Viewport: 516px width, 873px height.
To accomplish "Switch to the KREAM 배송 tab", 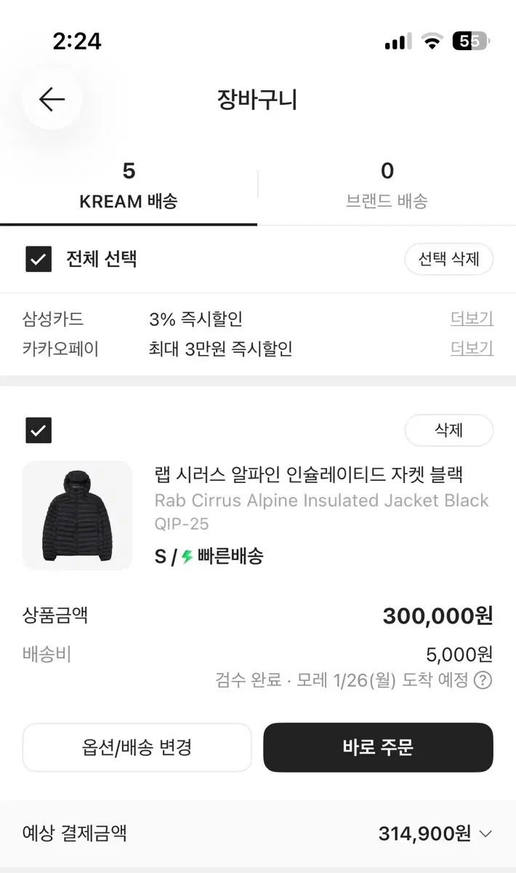I will click(x=129, y=186).
